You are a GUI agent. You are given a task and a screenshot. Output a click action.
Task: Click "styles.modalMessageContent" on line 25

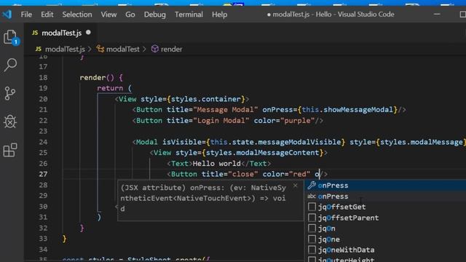262,153
